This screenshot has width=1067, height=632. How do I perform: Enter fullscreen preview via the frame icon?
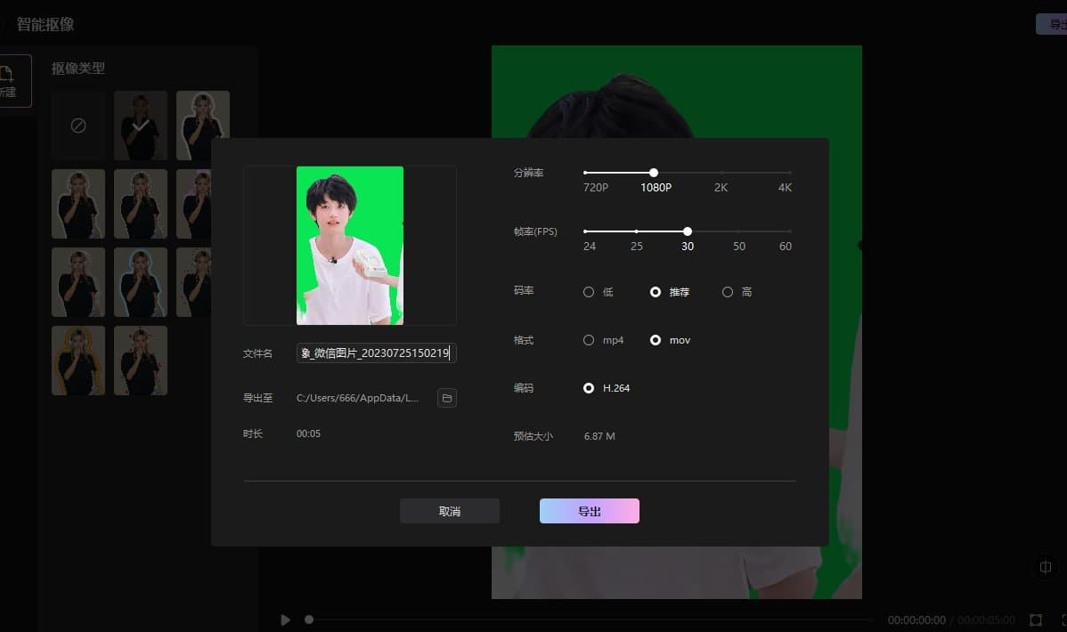[x=1036, y=620]
